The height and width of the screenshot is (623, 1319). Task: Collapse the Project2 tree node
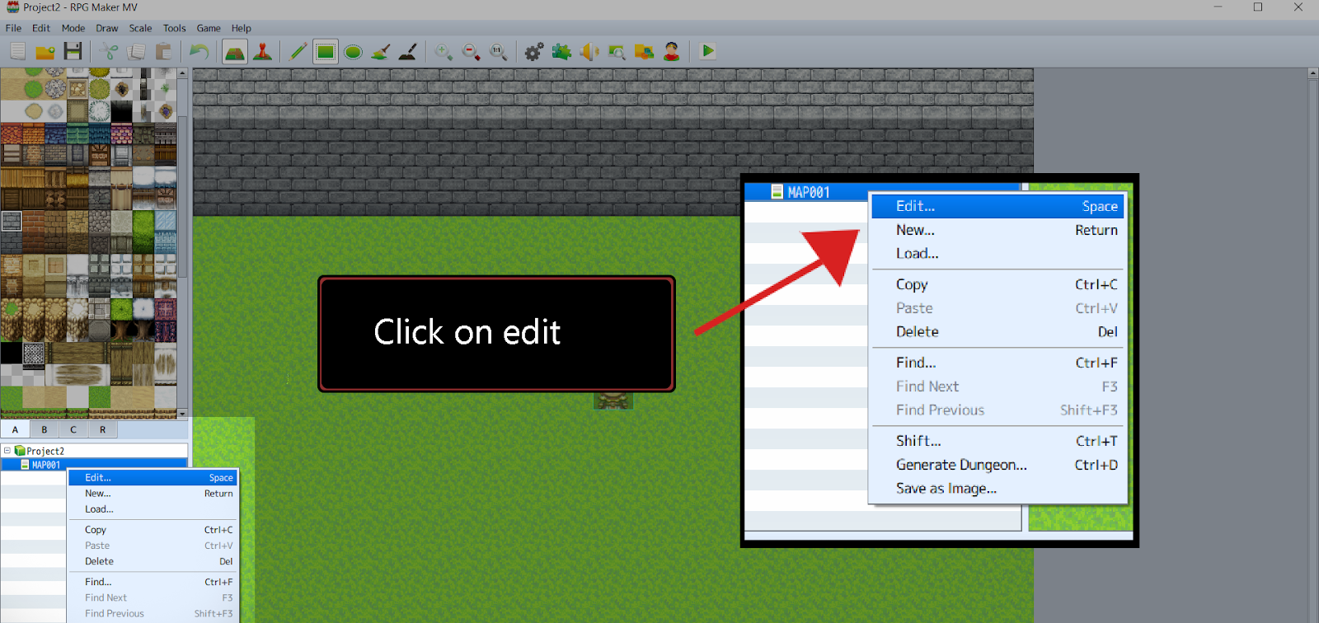[7, 451]
